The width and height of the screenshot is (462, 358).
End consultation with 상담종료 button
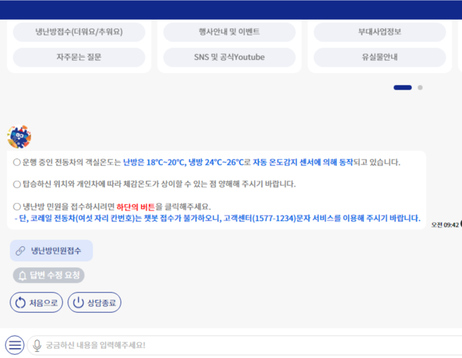(94, 302)
